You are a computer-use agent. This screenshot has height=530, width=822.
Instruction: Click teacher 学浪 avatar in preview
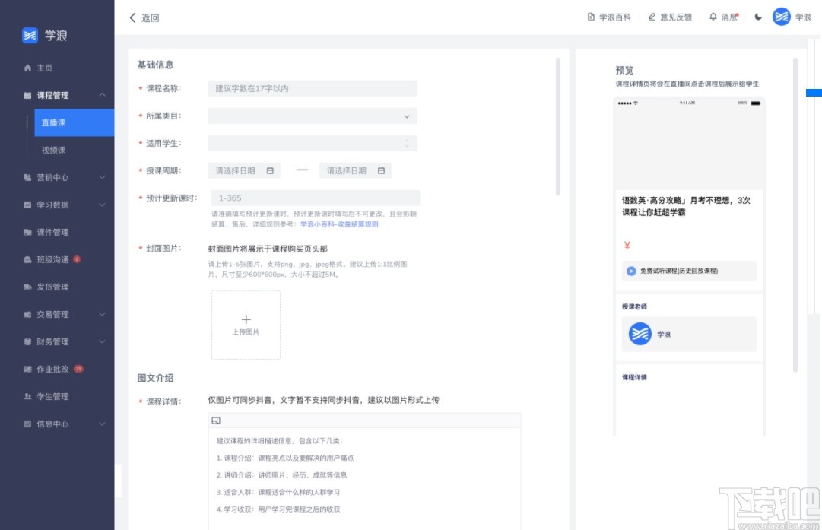pos(640,334)
